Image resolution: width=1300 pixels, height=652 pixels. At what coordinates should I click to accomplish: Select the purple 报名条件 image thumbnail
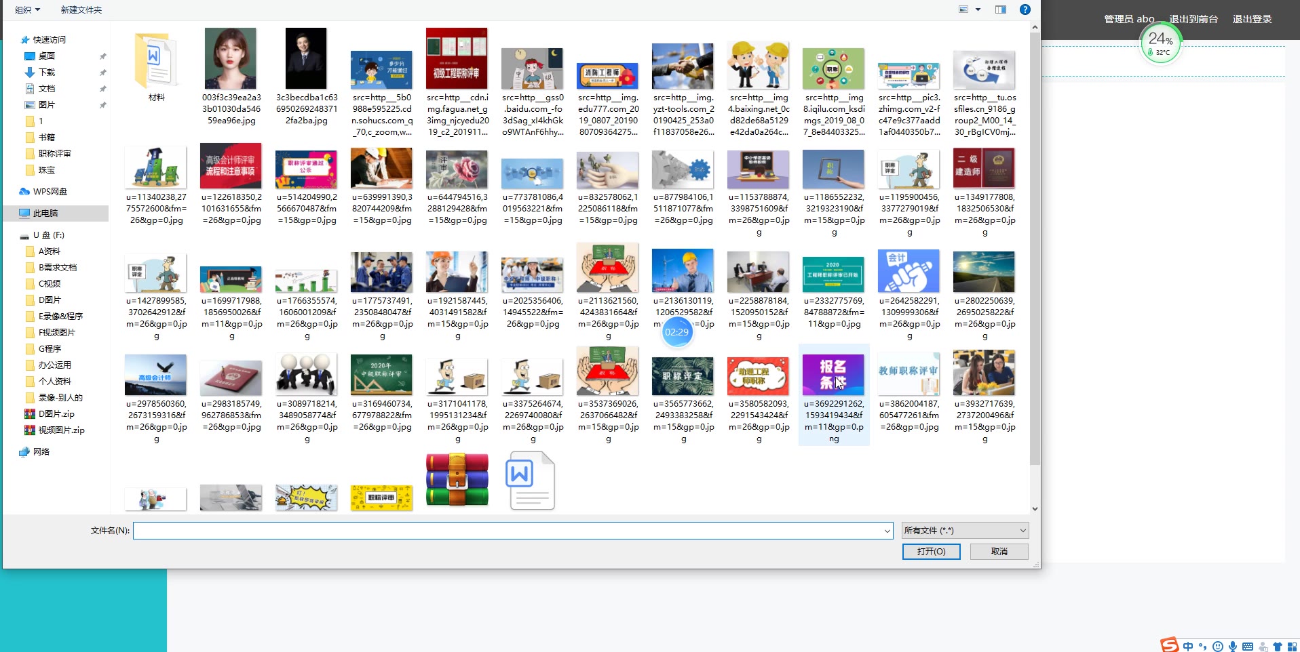point(833,375)
